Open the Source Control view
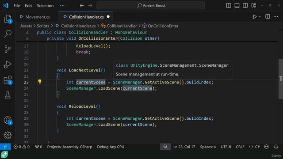Viewport: 283px width, 159px height. [x=8, y=49]
